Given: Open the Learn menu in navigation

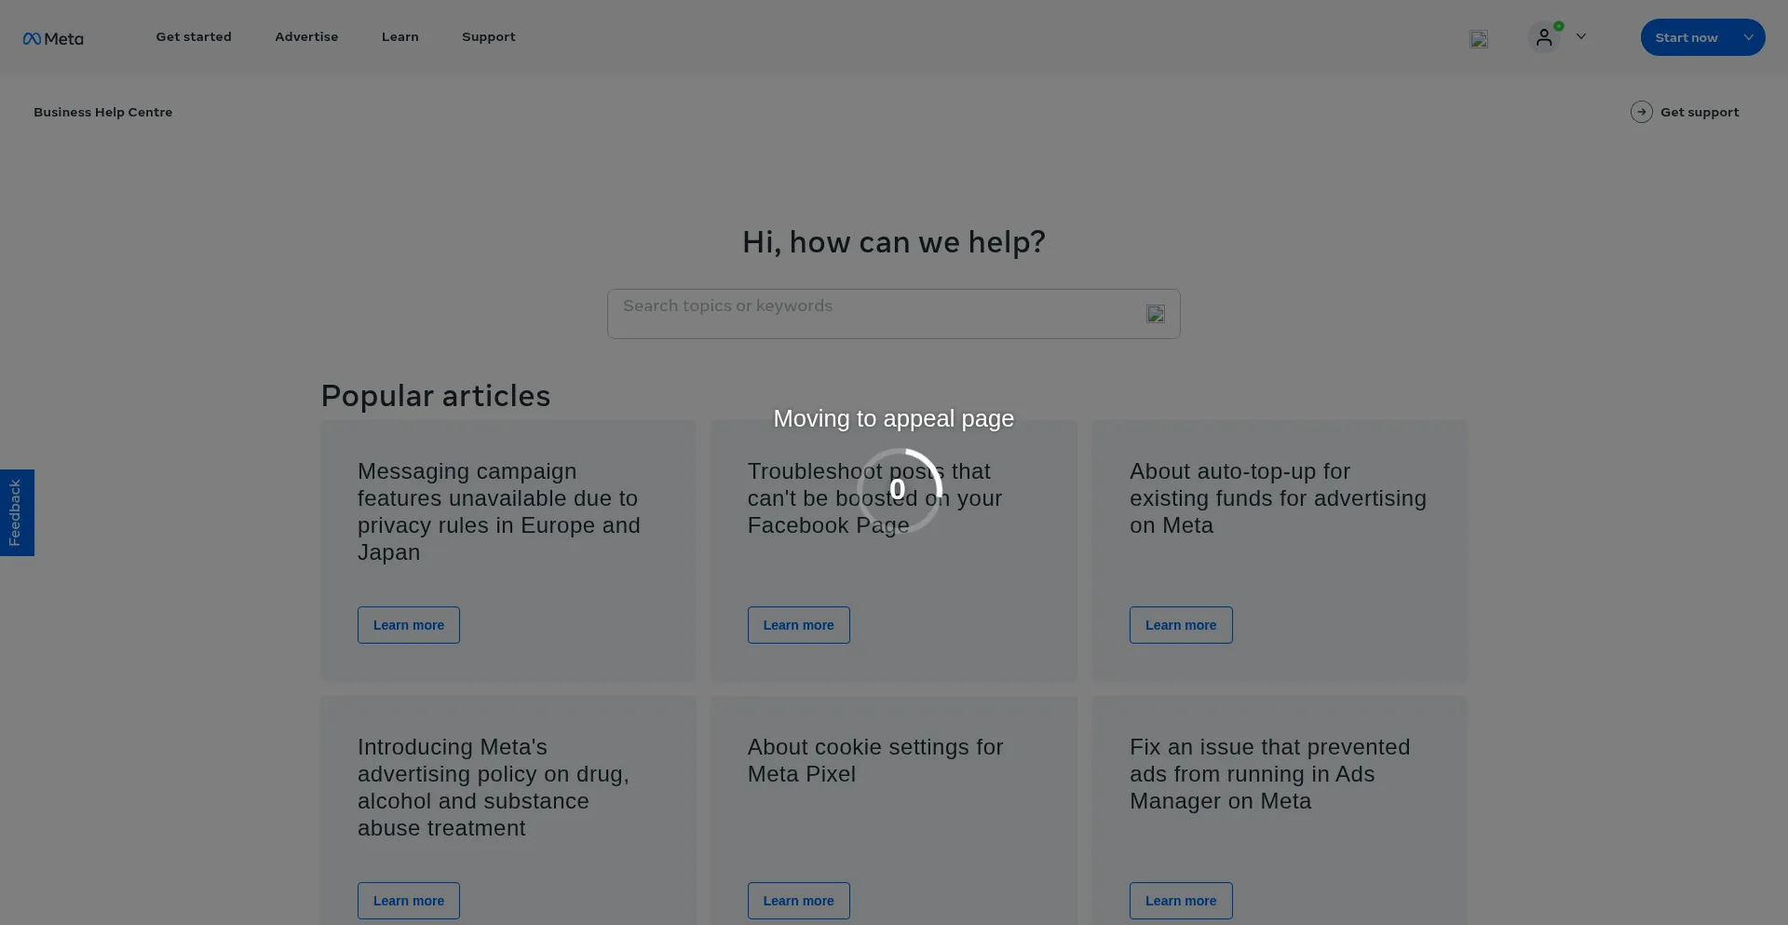Looking at the screenshot, I should tap(400, 37).
